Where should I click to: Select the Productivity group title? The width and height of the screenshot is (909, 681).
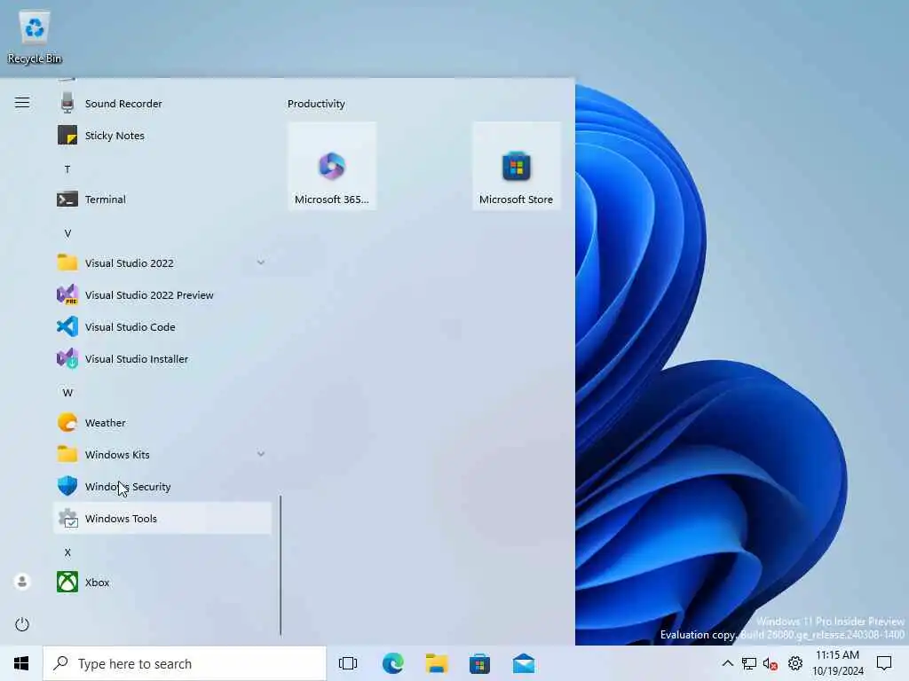click(x=316, y=104)
